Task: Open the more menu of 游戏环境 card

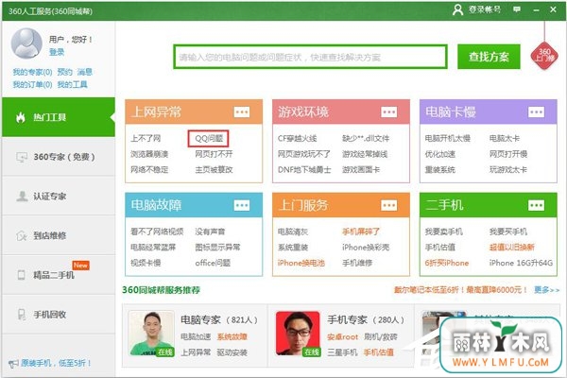Action: pos(388,112)
